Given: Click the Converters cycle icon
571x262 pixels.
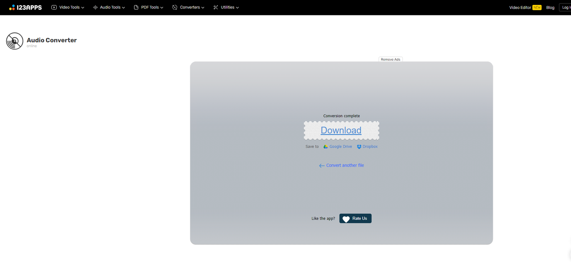Looking at the screenshot, I should coord(175,7).
